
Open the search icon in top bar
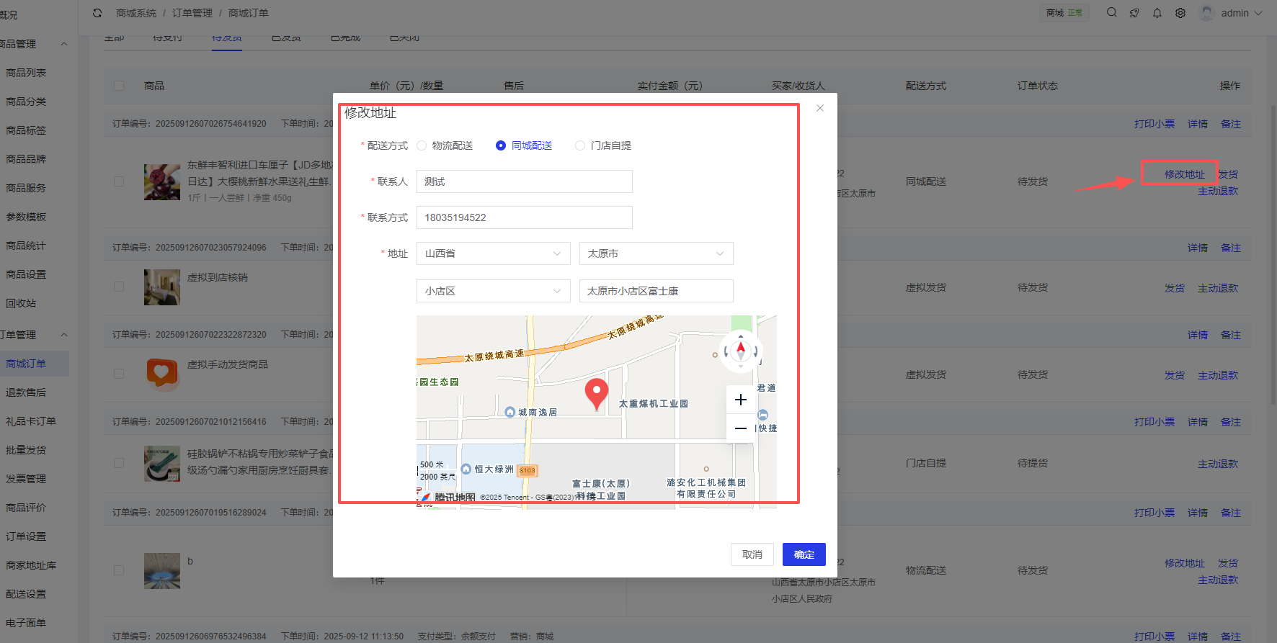click(1111, 13)
